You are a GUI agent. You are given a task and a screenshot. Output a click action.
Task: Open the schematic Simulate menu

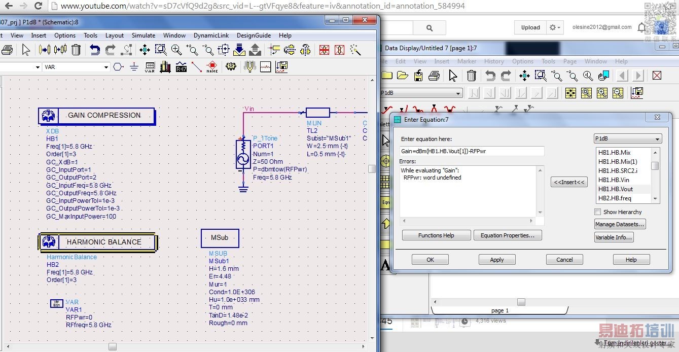pyautogui.click(x=144, y=36)
